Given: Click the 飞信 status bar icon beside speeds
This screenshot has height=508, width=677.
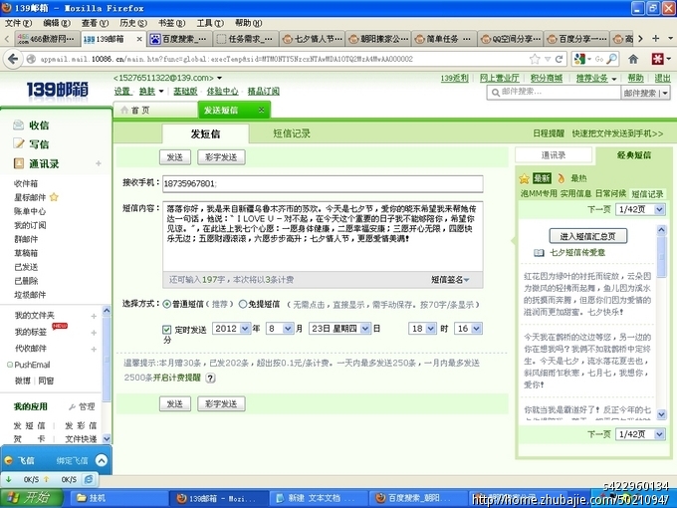Looking at the screenshot, I should (x=89, y=479).
